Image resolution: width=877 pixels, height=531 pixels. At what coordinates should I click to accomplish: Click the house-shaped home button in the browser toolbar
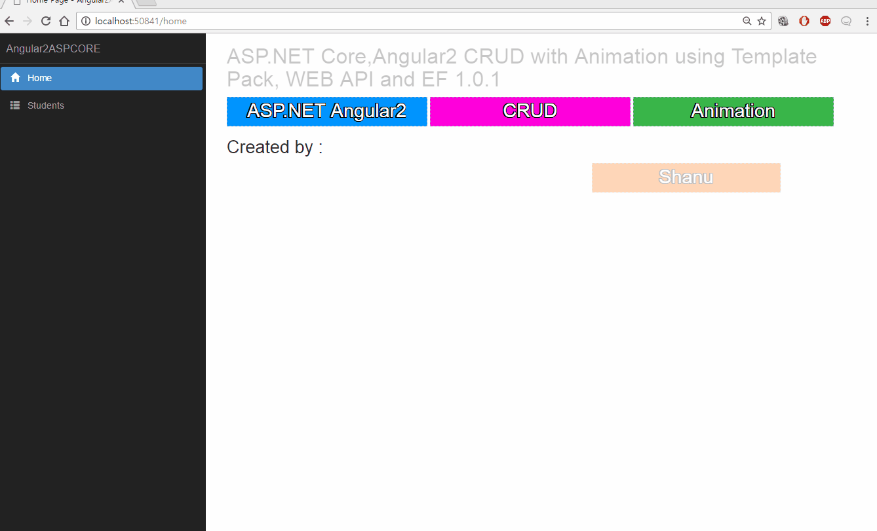(x=64, y=21)
